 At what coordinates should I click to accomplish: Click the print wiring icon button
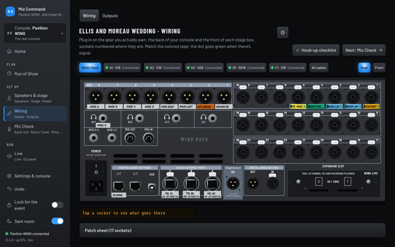click(x=283, y=33)
